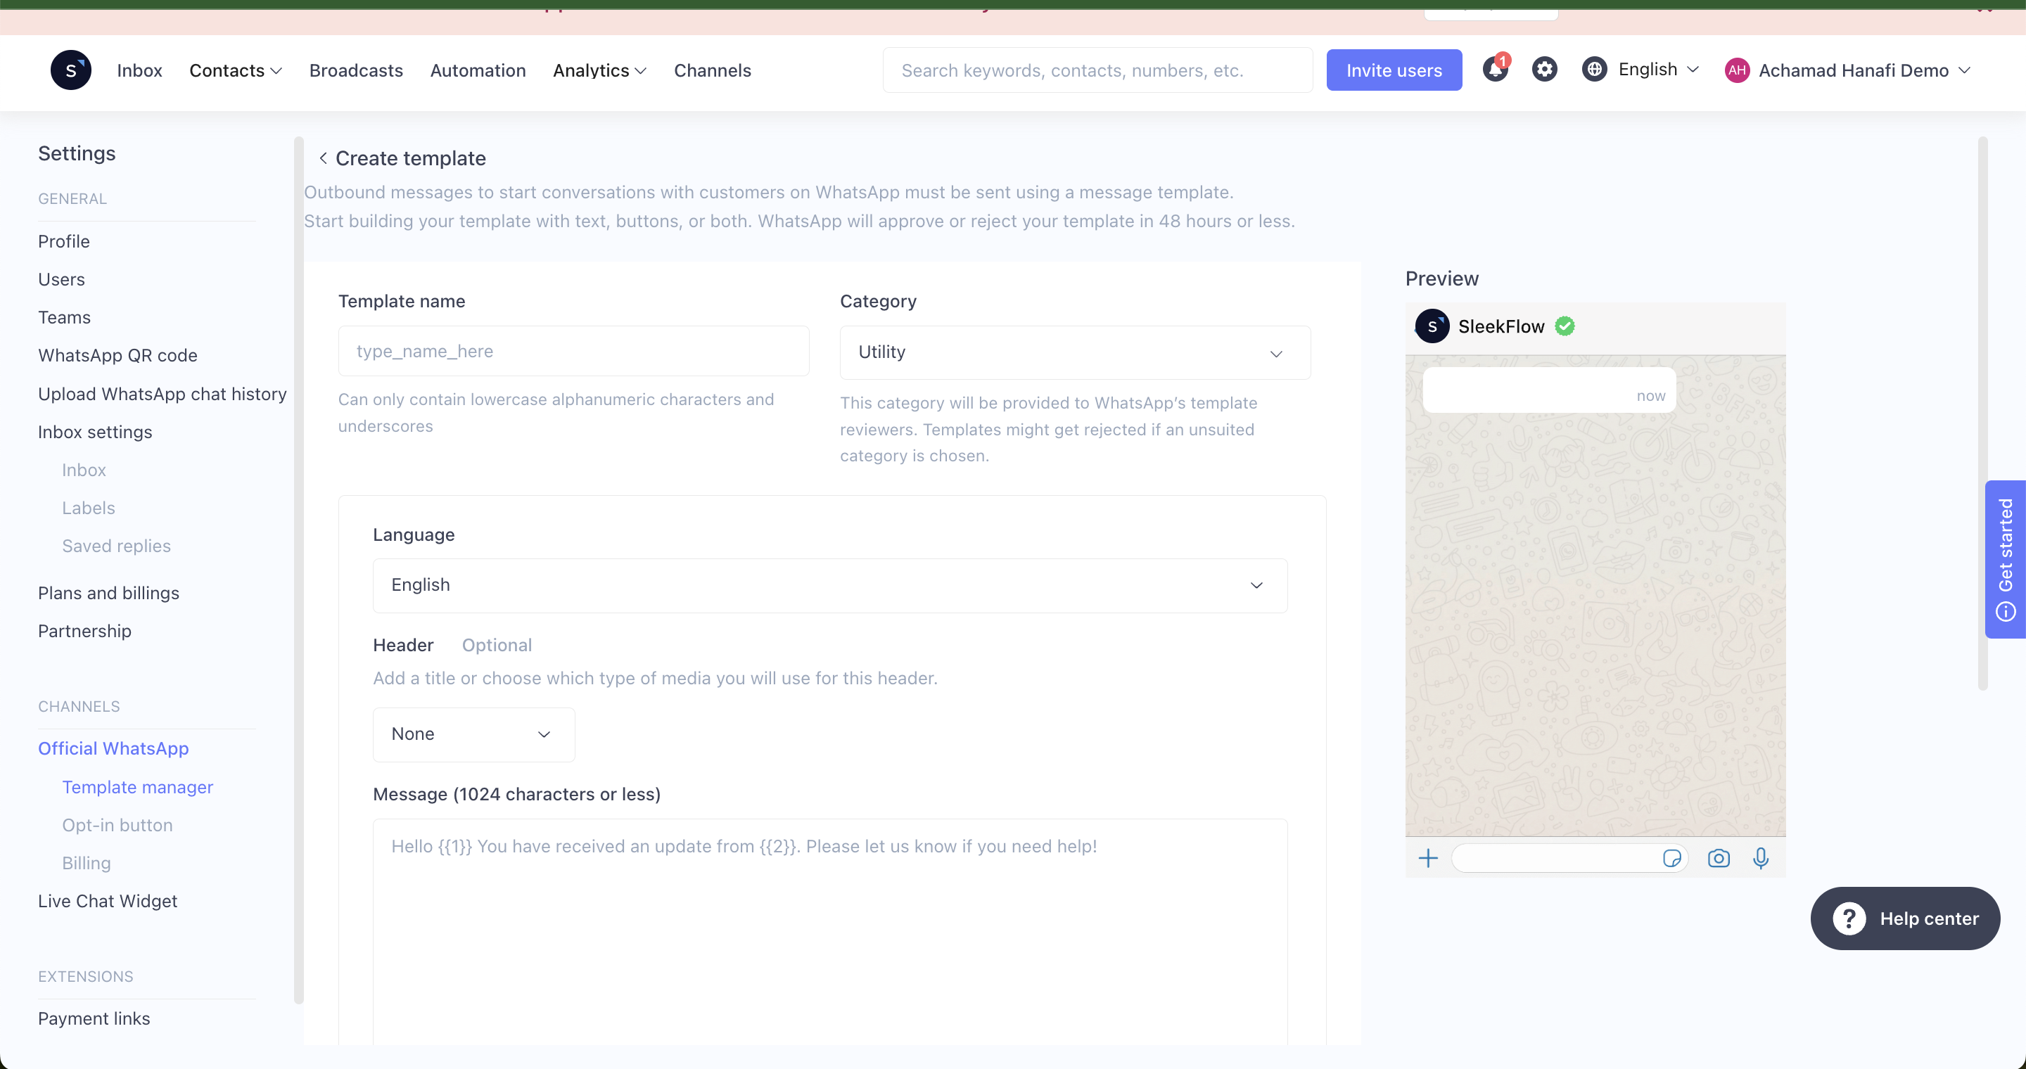Open Partnership settings
This screenshot has width=2026, height=1069.
point(84,630)
